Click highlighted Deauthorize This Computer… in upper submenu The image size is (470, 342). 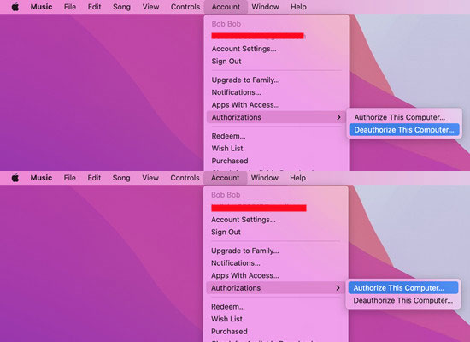pyautogui.click(x=404, y=130)
